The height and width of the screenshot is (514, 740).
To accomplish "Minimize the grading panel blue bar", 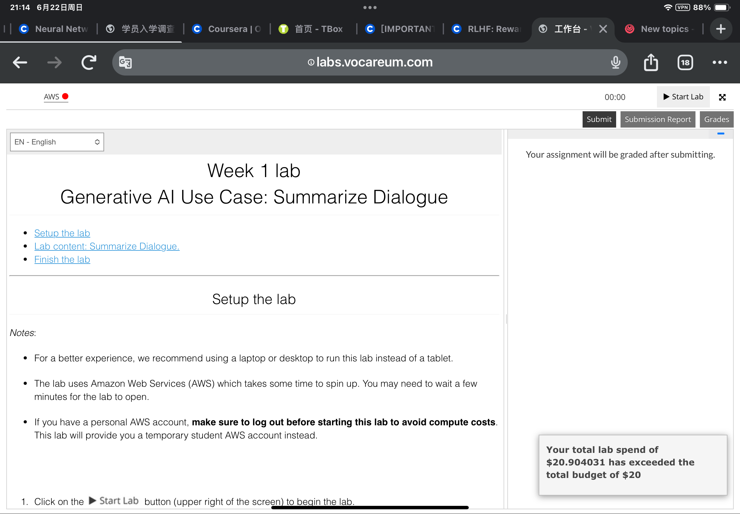I will pyautogui.click(x=721, y=134).
